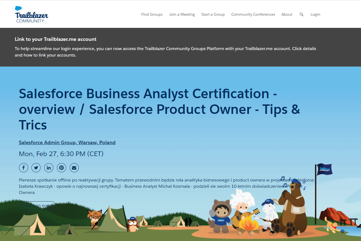Click the Login link
361x241 pixels.
315,14
